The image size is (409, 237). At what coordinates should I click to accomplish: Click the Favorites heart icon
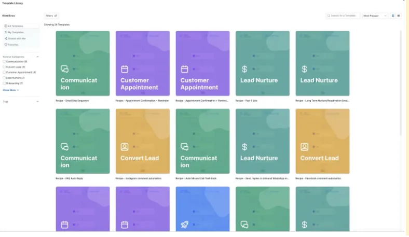6,45
